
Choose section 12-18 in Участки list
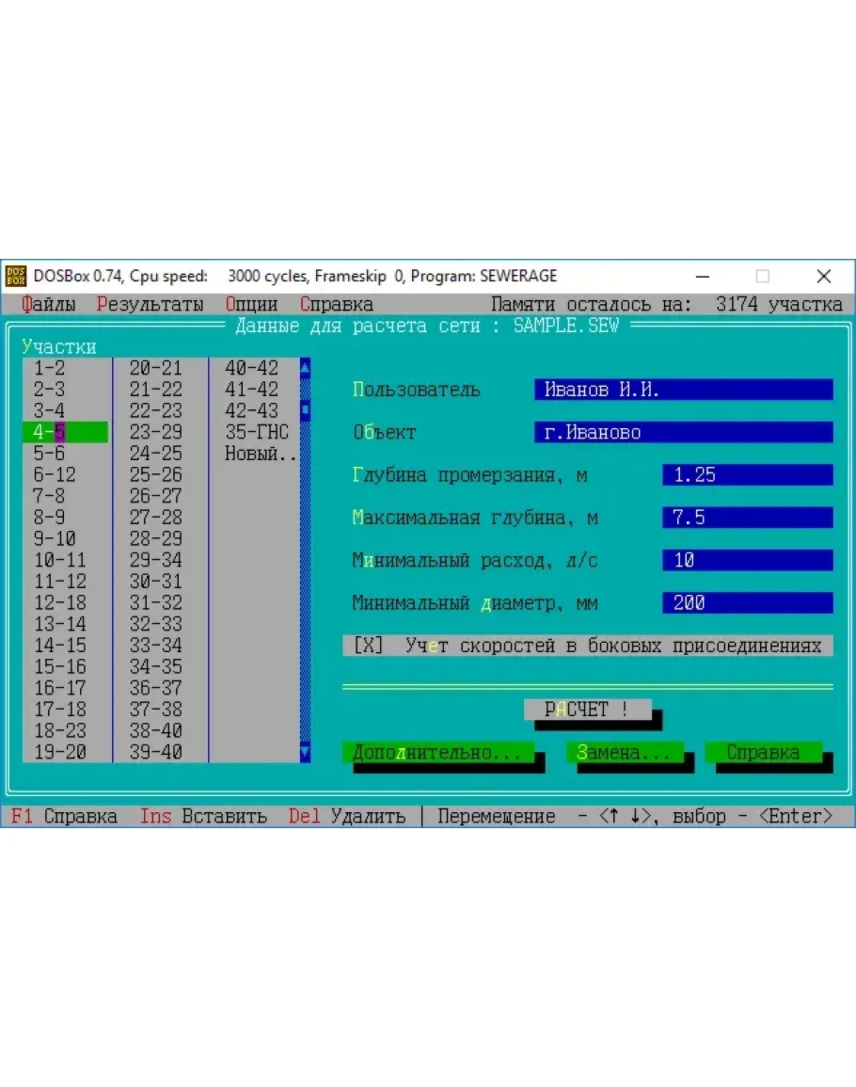pos(59,603)
